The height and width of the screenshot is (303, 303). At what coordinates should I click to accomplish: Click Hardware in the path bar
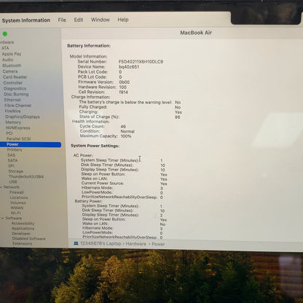pyautogui.click(x=136, y=243)
